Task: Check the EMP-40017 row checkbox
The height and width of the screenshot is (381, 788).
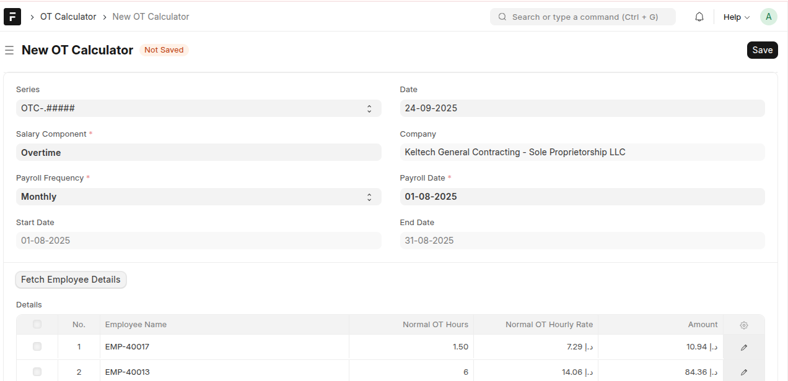Action: [x=37, y=347]
